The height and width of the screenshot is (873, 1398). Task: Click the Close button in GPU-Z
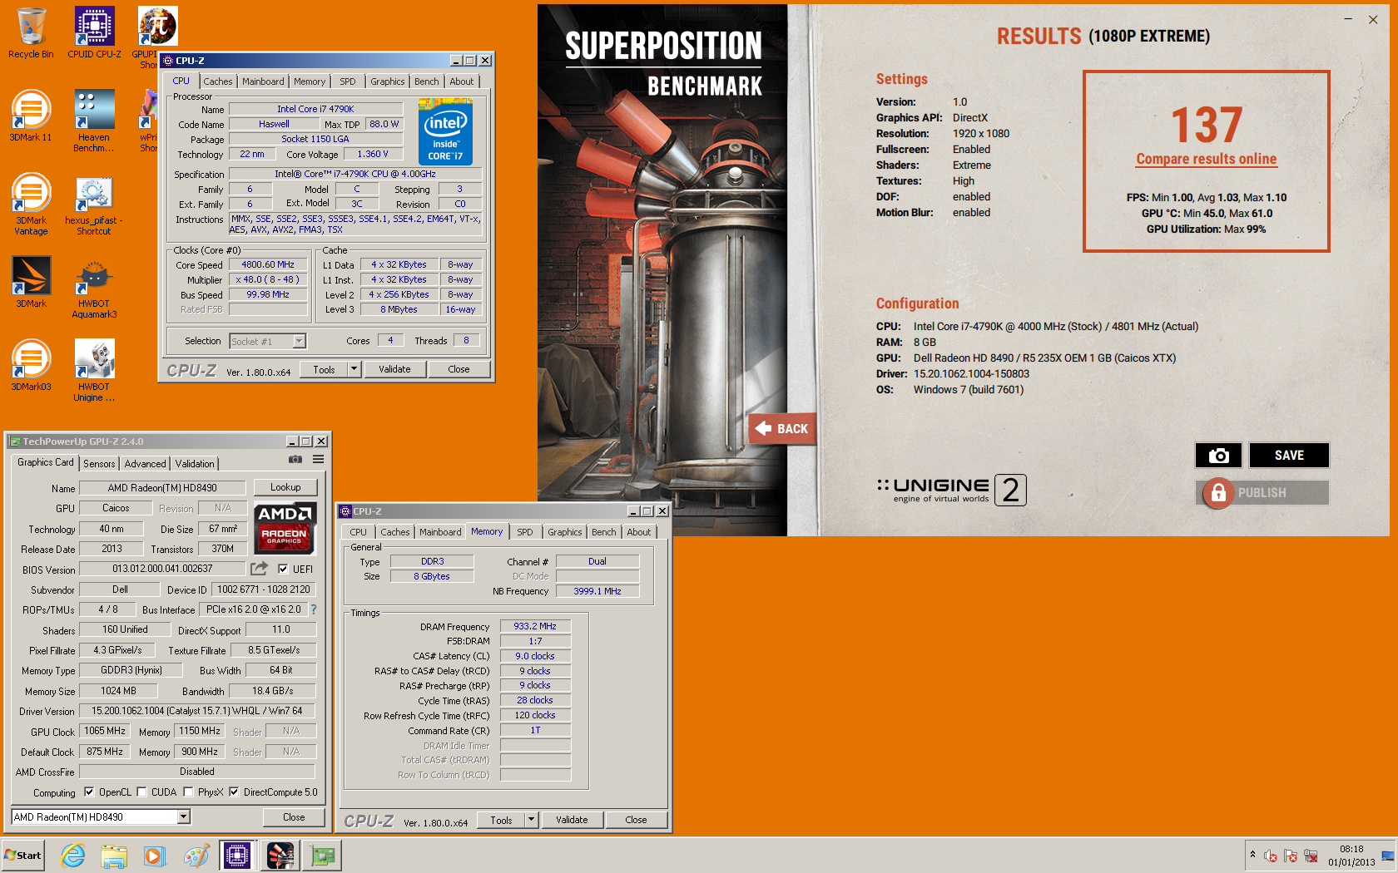[294, 817]
